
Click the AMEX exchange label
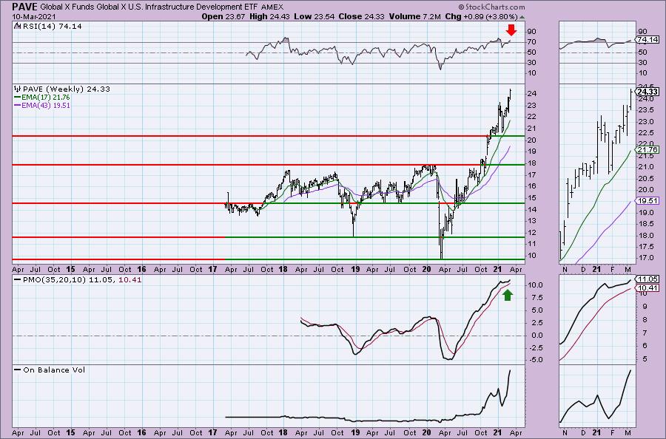tap(272, 7)
